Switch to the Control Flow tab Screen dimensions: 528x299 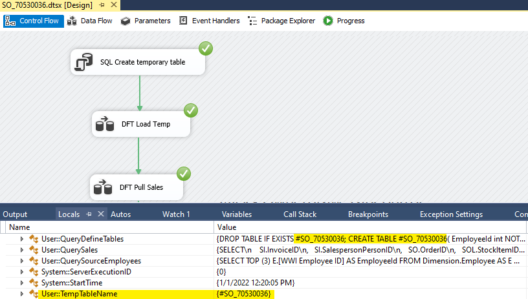click(34, 21)
